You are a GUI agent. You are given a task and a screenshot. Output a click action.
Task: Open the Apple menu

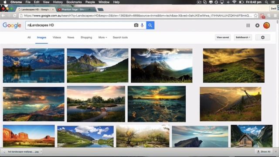[5, 2]
